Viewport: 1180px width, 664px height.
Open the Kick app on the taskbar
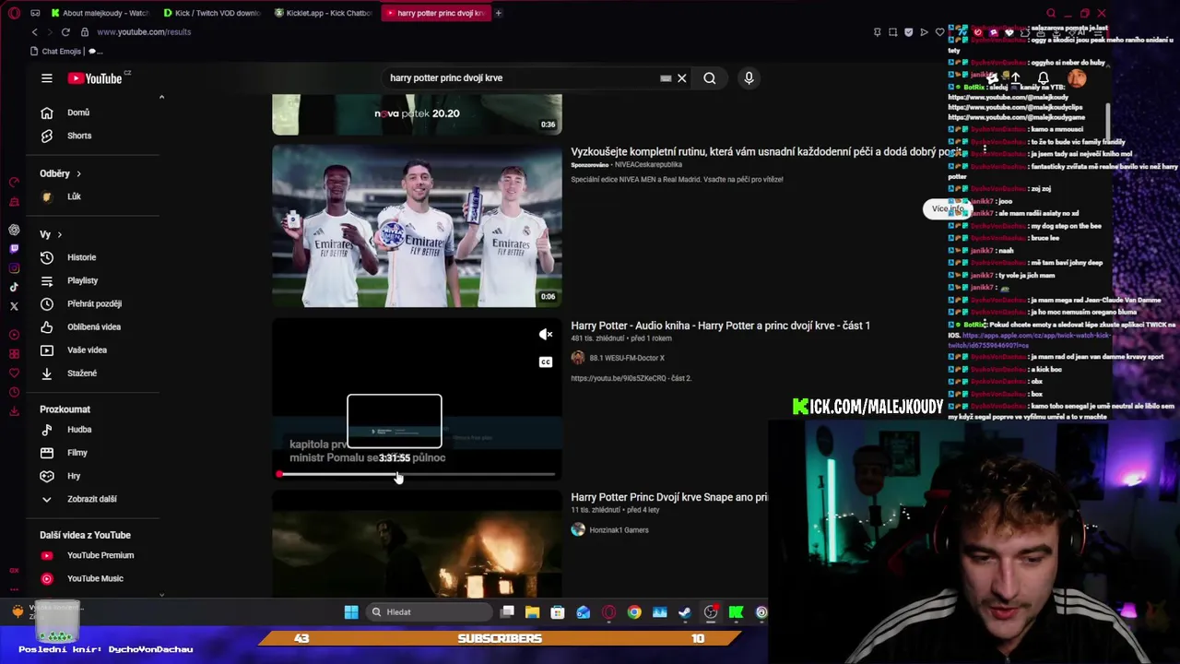coord(736,612)
